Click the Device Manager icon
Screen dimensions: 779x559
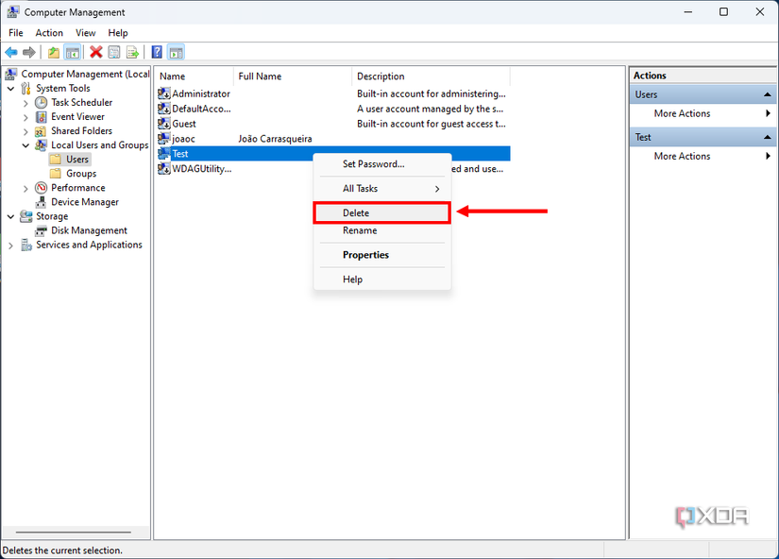41,202
